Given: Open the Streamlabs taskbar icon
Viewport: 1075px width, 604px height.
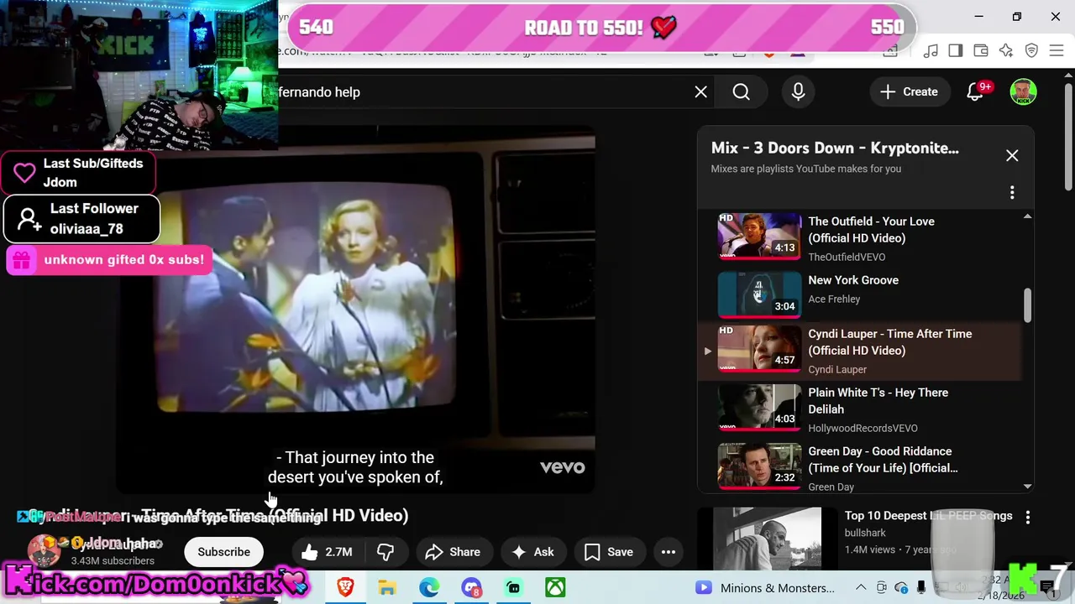Looking at the screenshot, I should [513, 588].
